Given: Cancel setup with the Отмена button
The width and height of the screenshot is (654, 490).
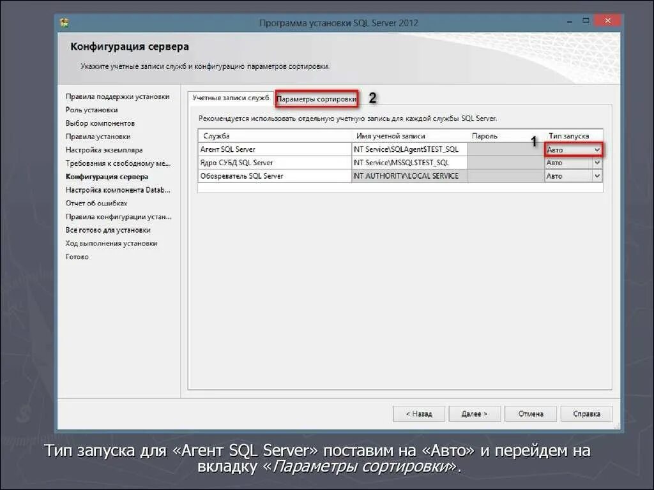Looking at the screenshot, I should pos(531,413).
